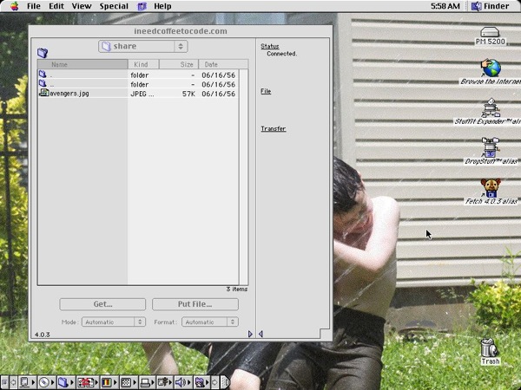Image resolution: width=521 pixels, height=390 pixels.
Task: Select the StuffIt Expander alias icon
Action: (491, 107)
